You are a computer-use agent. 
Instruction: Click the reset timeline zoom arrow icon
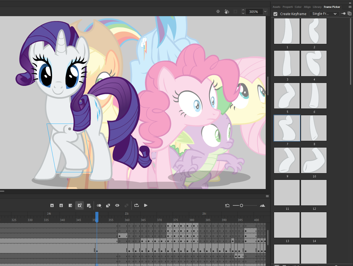pos(227,205)
